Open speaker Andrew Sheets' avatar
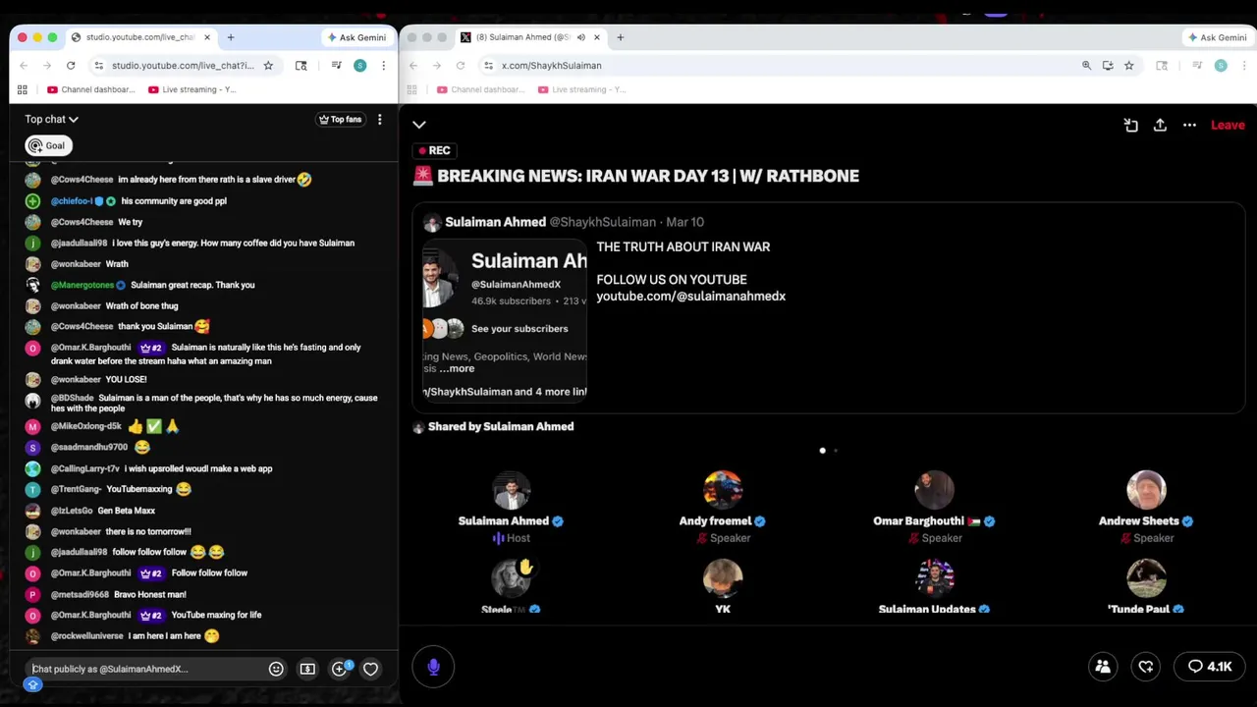 coord(1146,490)
